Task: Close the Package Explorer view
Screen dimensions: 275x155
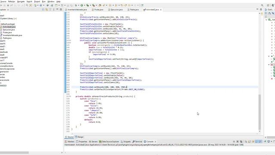Action: pyautogui.click(x=8, y=9)
